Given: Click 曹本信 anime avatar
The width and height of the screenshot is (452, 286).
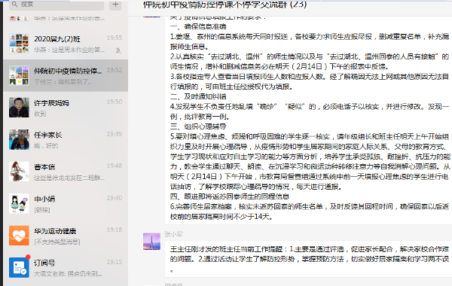Looking at the screenshot, I should tap(19, 172).
